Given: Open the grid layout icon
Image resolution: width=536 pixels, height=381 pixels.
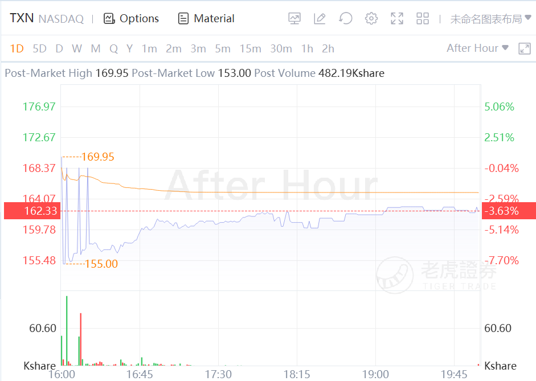Looking at the screenshot, I should [423, 19].
